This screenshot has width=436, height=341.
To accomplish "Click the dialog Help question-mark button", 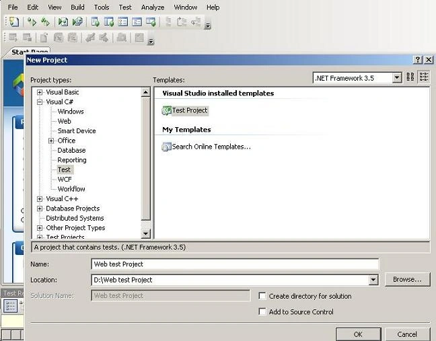I will click(x=418, y=60).
